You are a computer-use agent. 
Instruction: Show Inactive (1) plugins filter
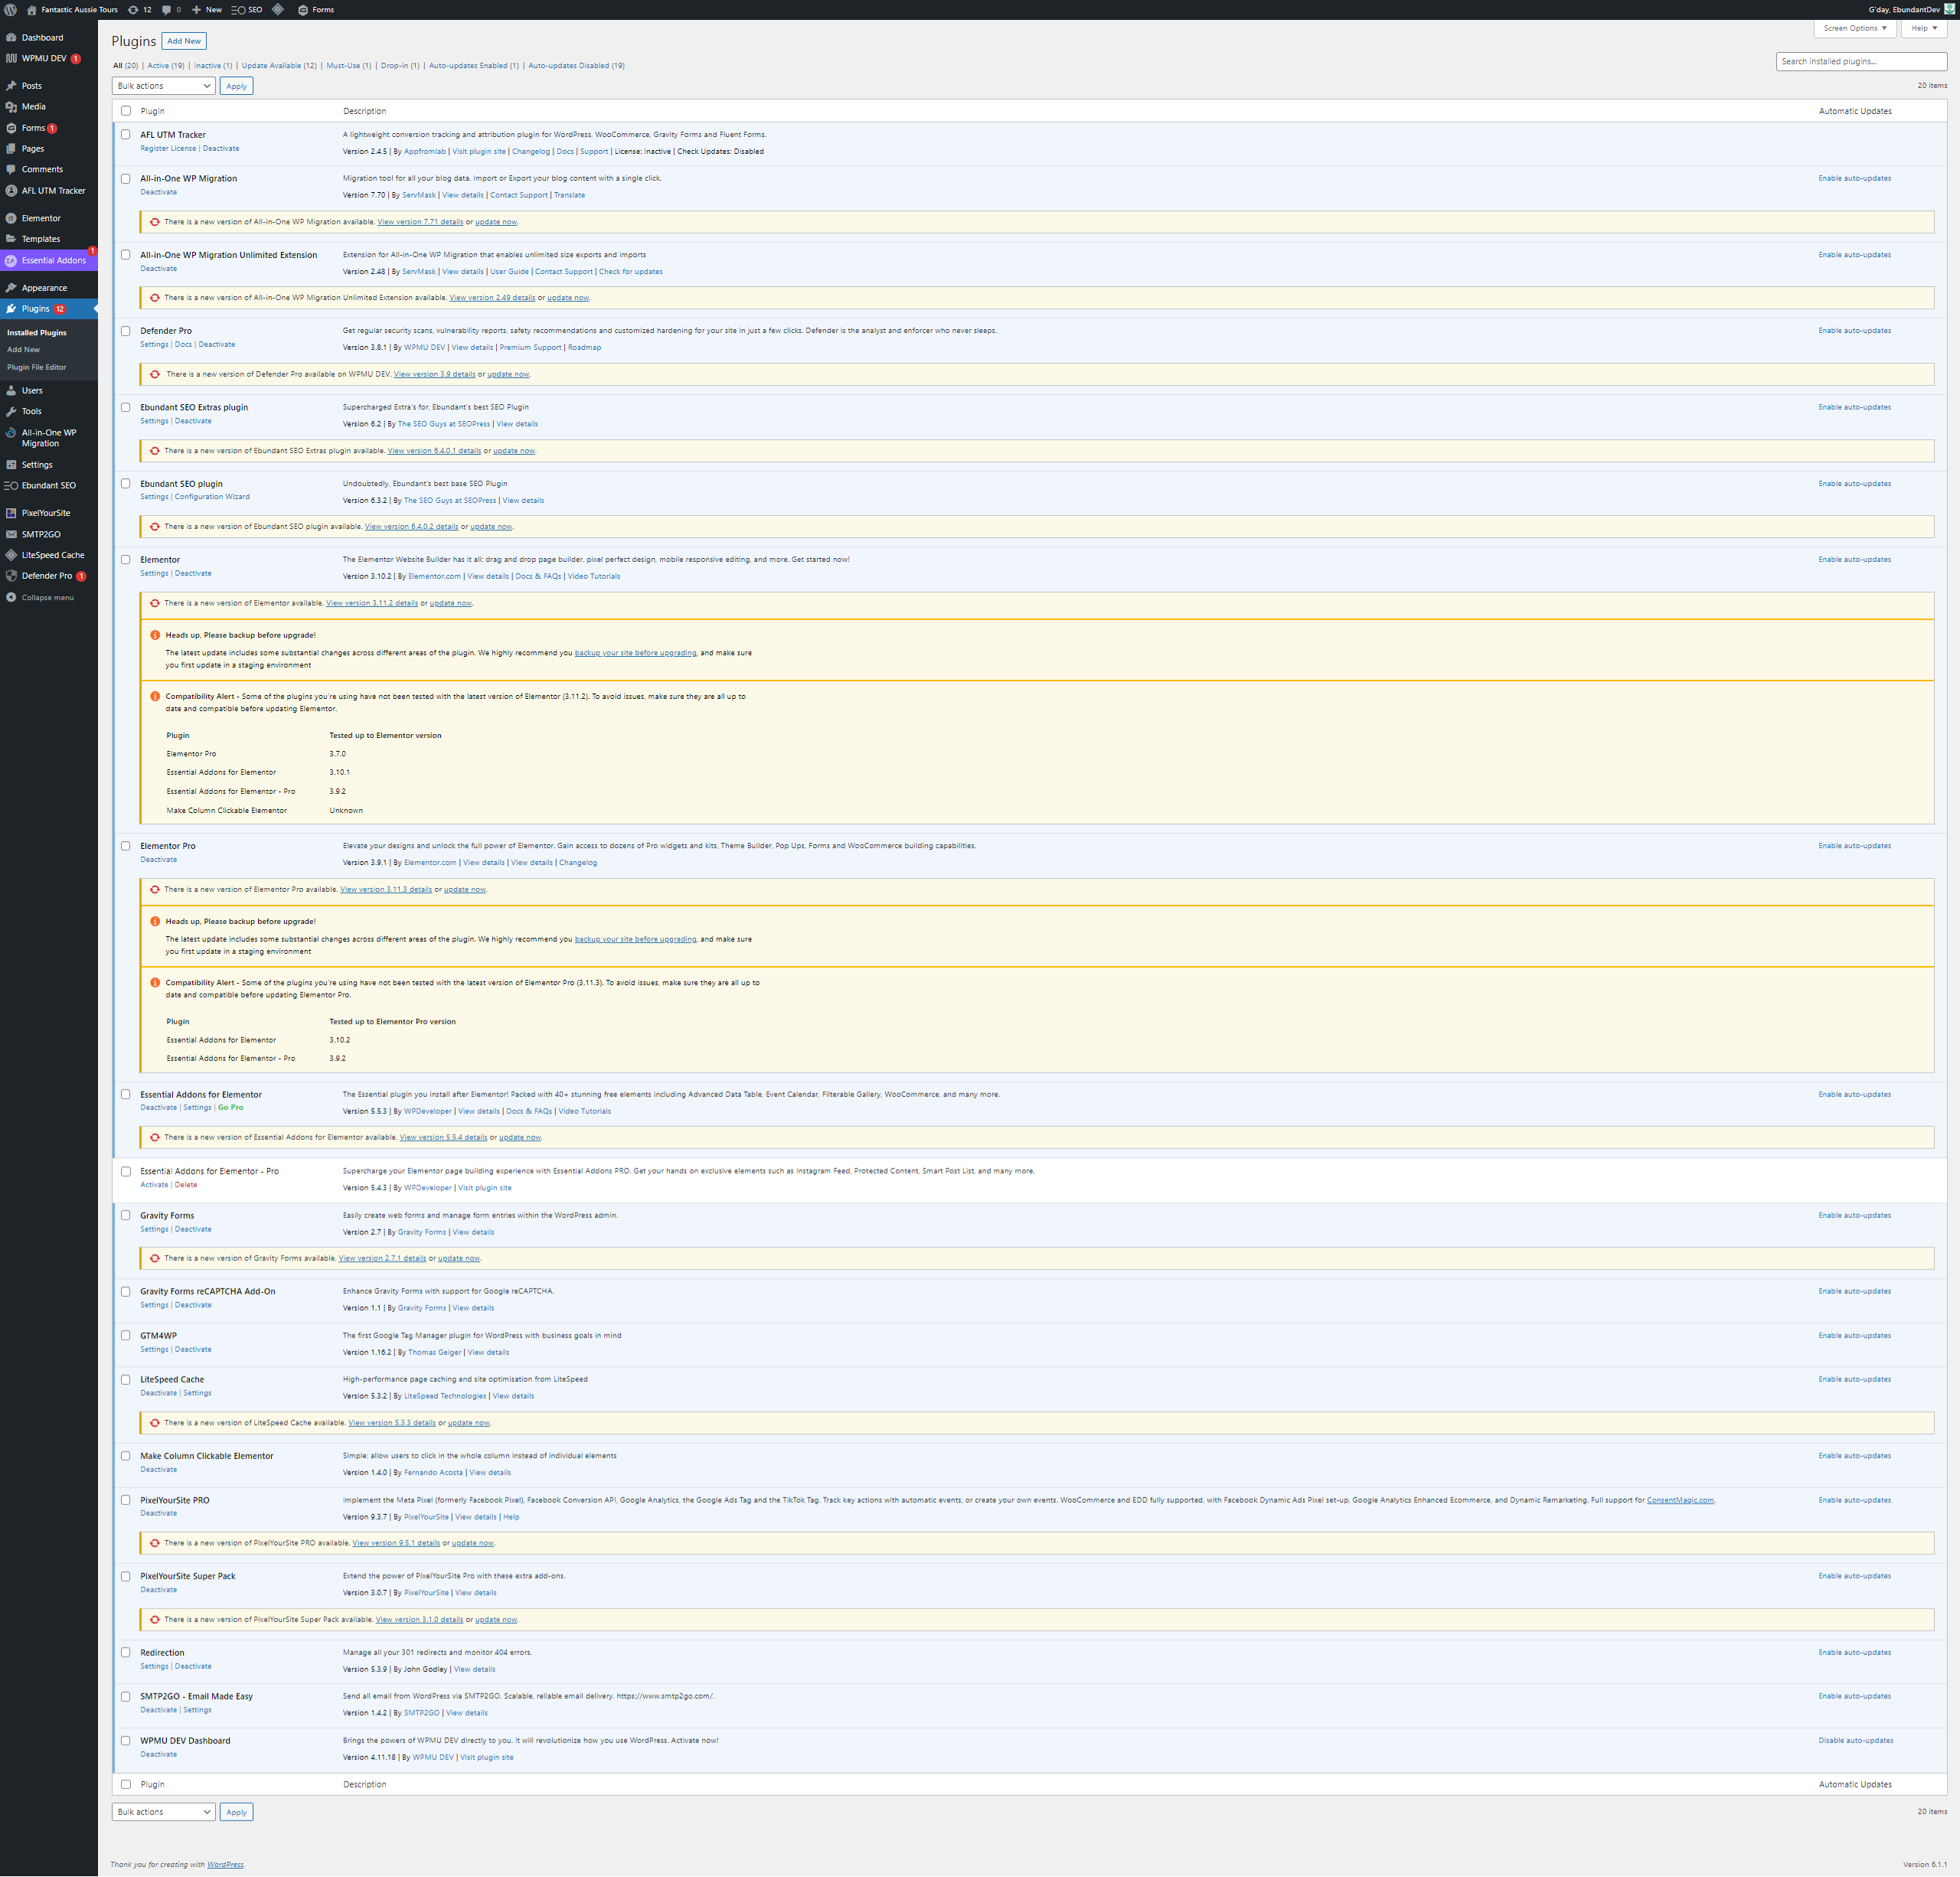pyautogui.click(x=212, y=66)
